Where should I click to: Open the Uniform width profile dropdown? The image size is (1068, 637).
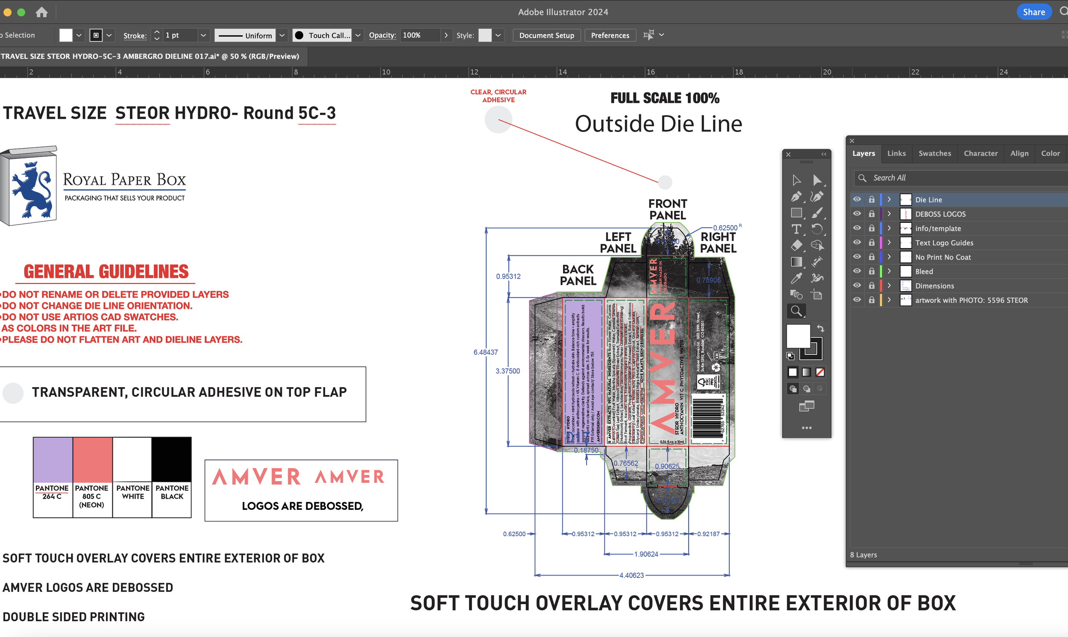282,35
